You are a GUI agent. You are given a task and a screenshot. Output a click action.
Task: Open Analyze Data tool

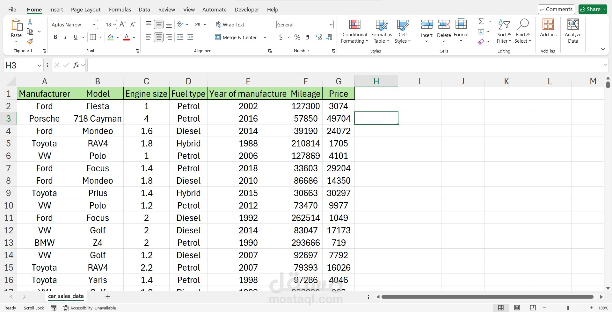tap(573, 31)
